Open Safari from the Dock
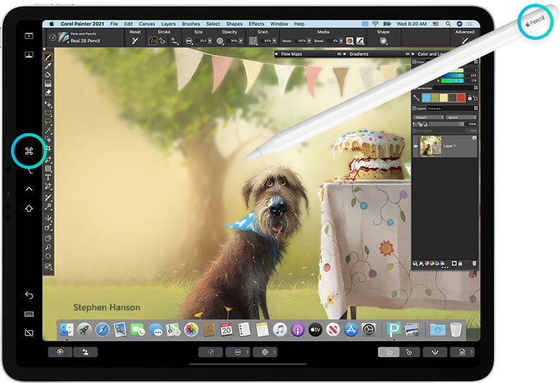Viewport: 560px width, 383px height. point(102,330)
